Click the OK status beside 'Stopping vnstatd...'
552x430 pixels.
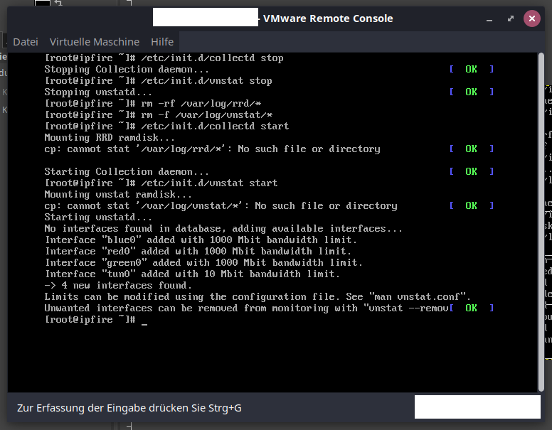pyautogui.click(x=471, y=92)
